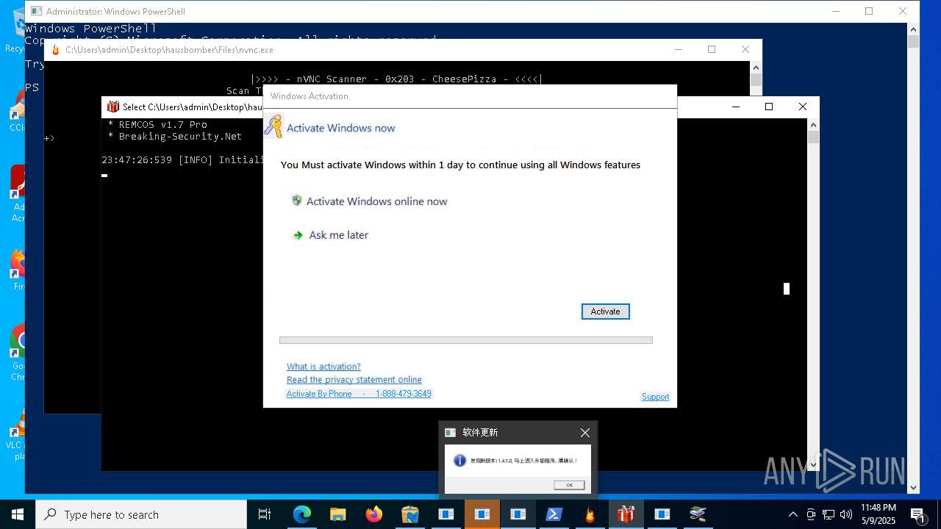Click the blue info icon in the update dialog
This screenshot has width=941, height=529.
click(460, 461)
